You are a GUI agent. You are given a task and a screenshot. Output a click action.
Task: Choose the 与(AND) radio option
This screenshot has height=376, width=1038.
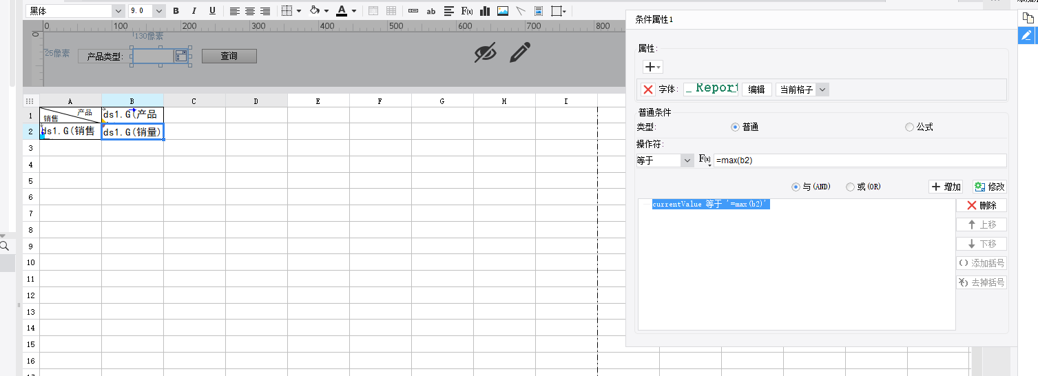pyautogui.click(x=796, y=187)
